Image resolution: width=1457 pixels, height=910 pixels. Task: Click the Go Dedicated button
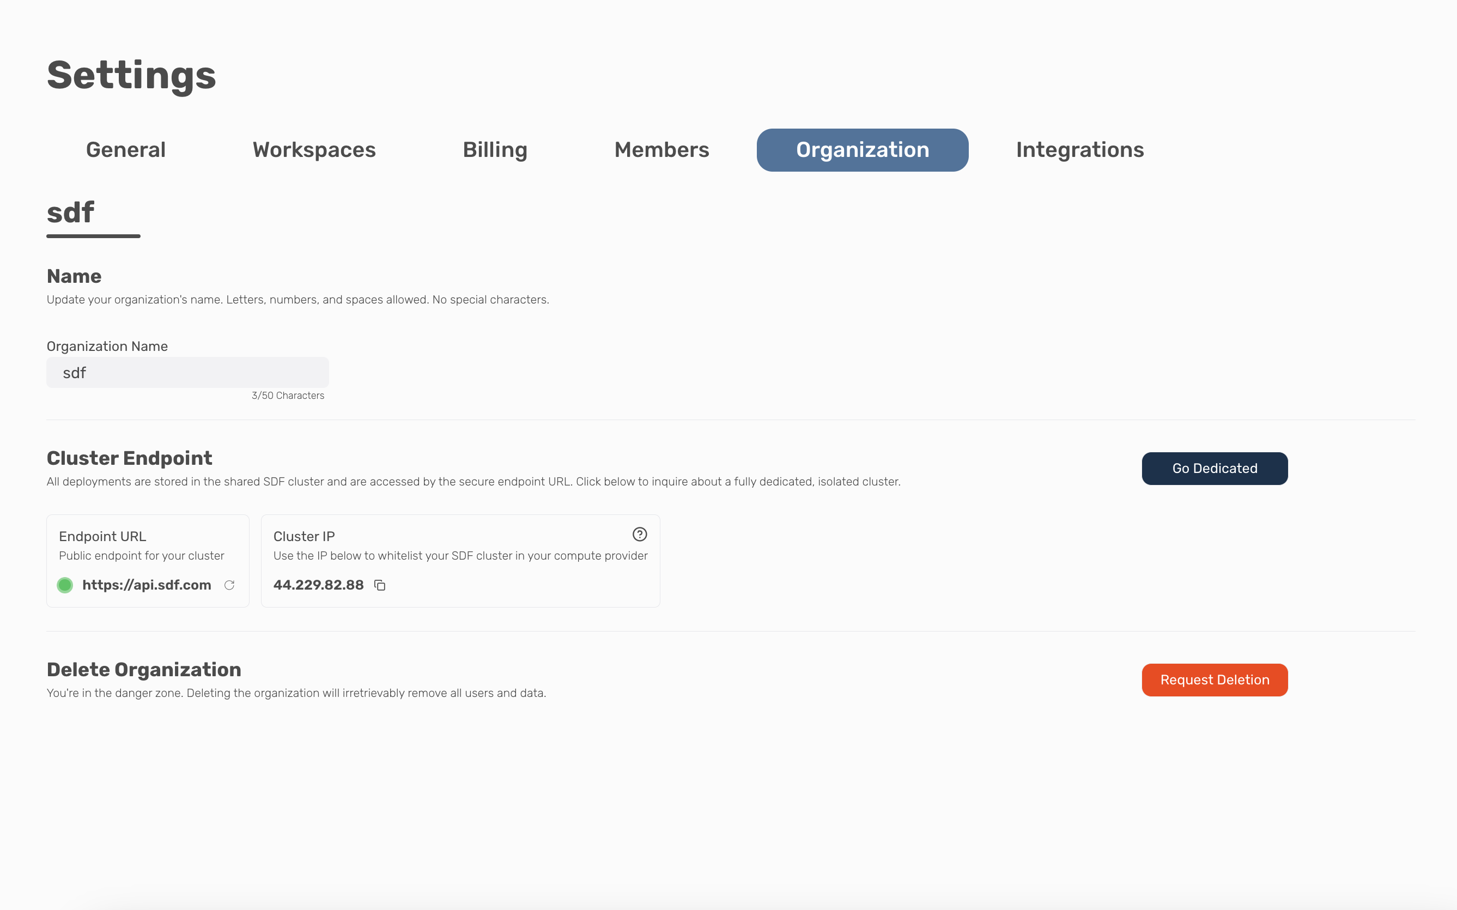point(1215,468)
